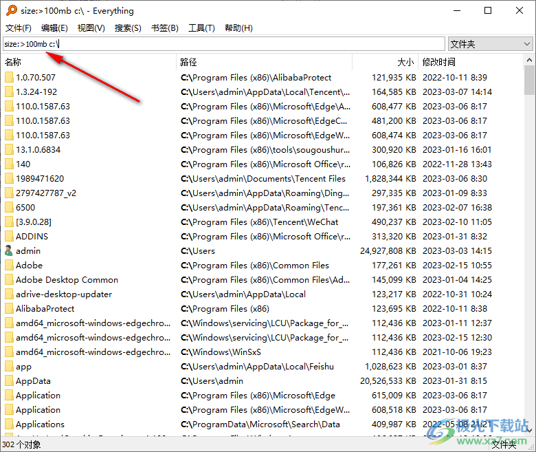The image size is (536, 452).
Task: Sort by the 修改时间 column header
Action: point(471,62)
